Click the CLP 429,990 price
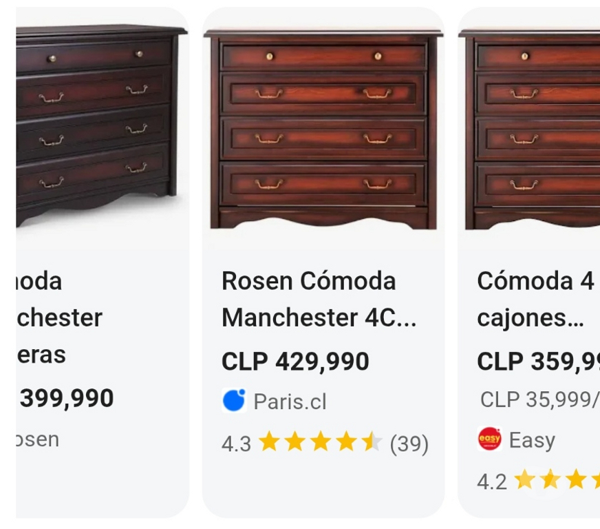This screenshot has height=529, width=600. click(x=295, y=362)
